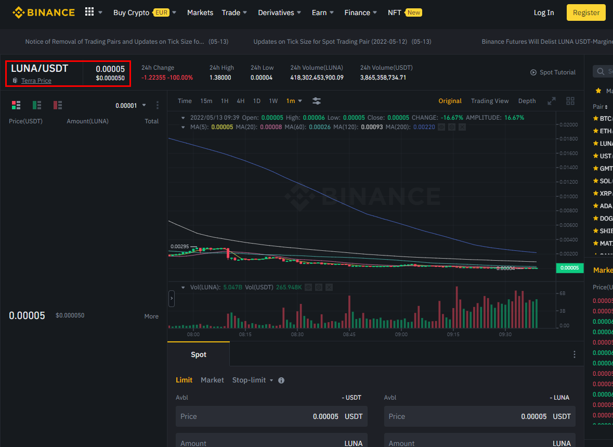Select the 1D chart interval
Image resolution: width=613 pixels, height=447 pixels.
tap(257, 101)
